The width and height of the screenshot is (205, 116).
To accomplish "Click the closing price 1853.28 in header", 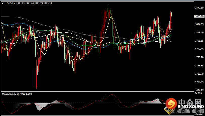I will point(48,4).
